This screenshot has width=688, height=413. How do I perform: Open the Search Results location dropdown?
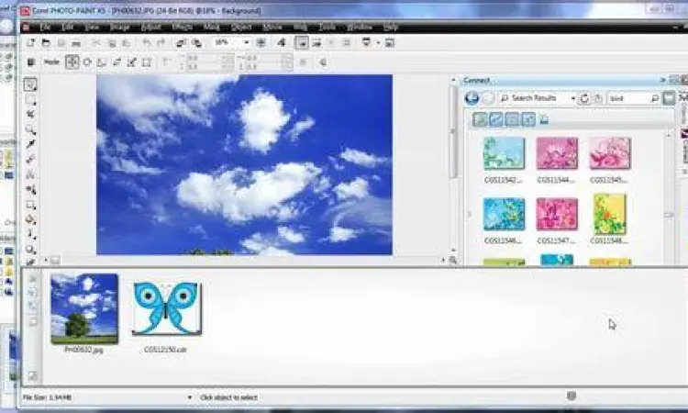(573, 98)
